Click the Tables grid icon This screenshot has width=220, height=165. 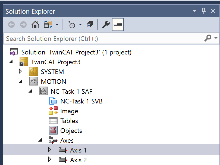53,121
